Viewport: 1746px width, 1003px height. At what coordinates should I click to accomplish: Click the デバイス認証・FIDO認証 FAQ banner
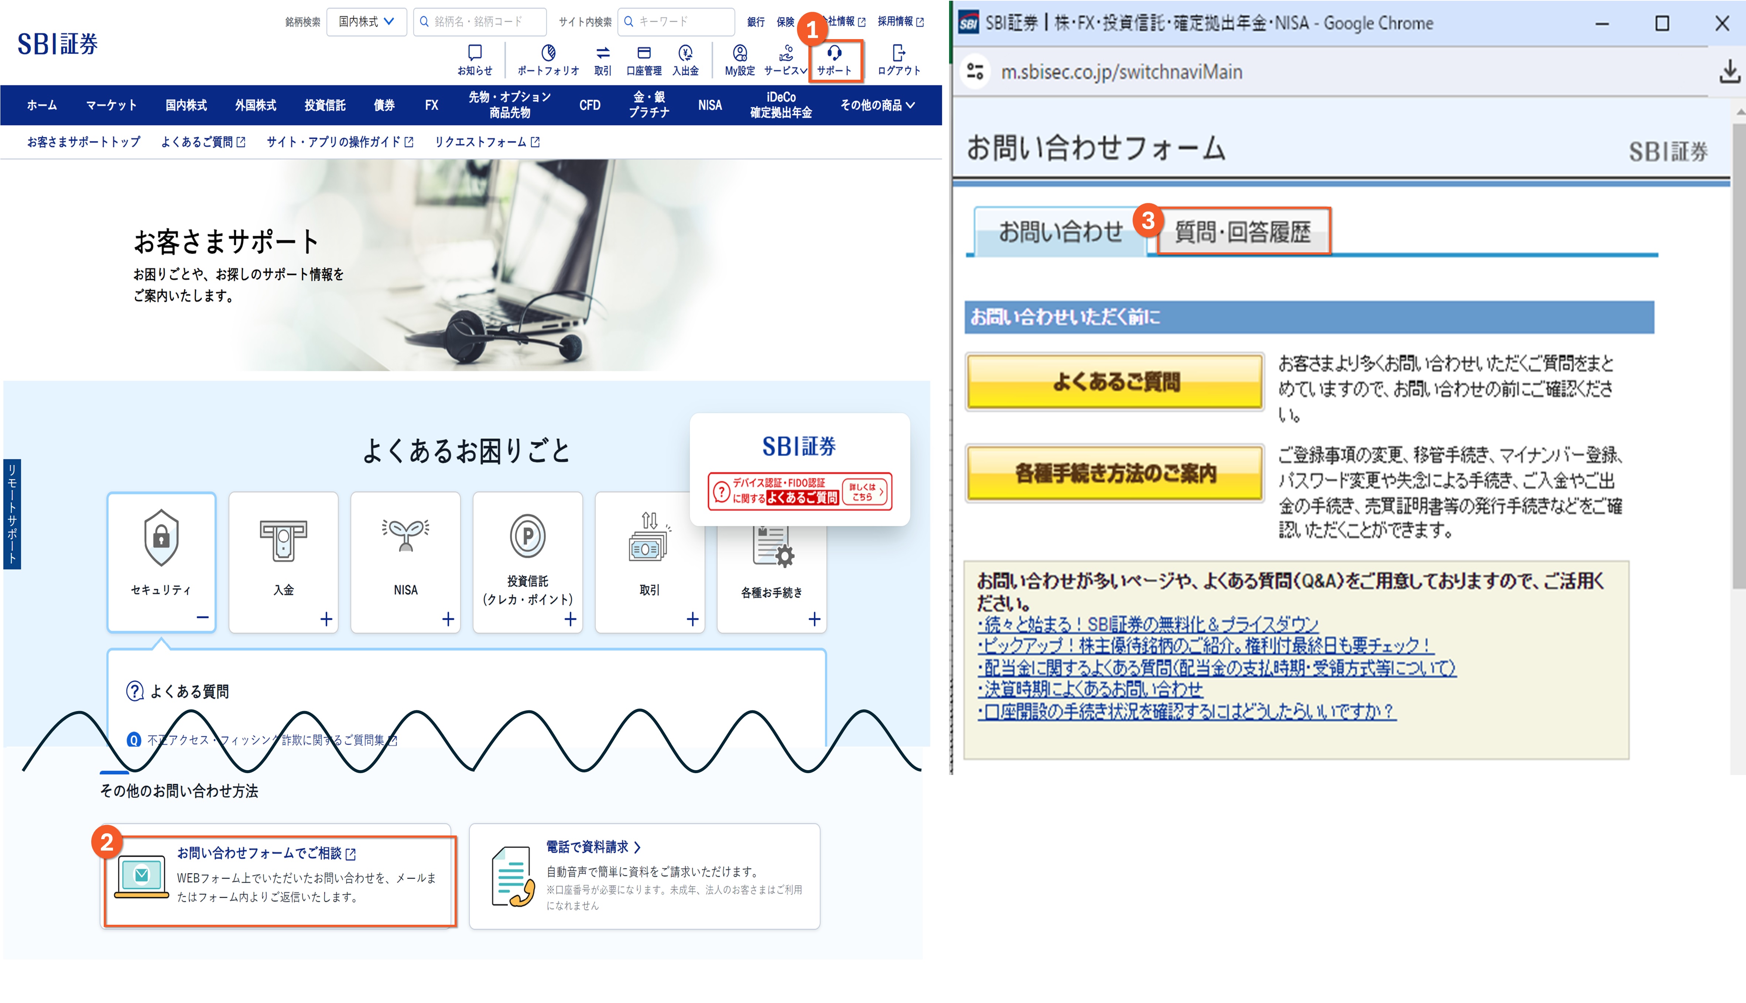coord(800,491)
